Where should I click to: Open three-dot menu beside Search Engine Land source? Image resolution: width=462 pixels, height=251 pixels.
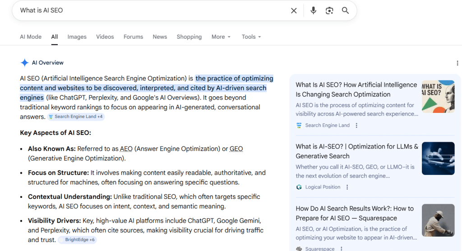[356, 126]
